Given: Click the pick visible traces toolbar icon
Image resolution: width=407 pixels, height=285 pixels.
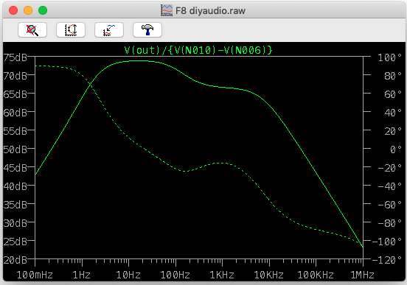Looking at the screenshot, I should 109,29.
